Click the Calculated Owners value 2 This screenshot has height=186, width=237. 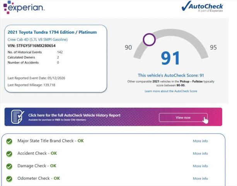58,57
